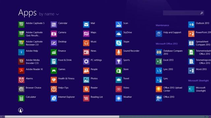
Task: Open Food & Drink app
Action: [61, 61]
